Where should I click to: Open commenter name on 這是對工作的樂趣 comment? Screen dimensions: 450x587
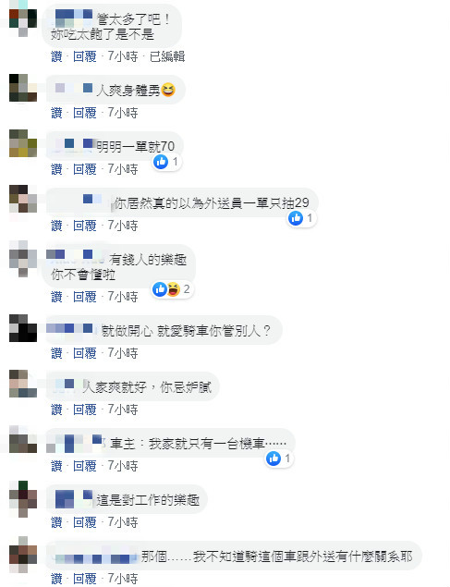73,499
